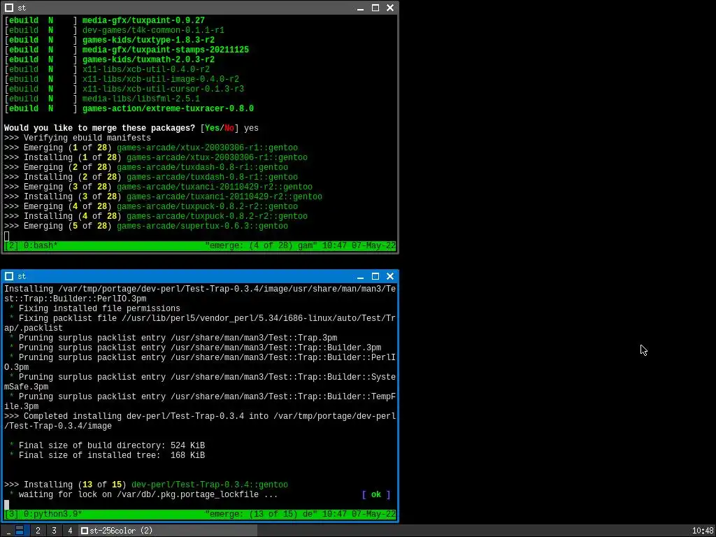
Task: Open window menu icon of bottom st terminal
Action: tap(8, 276)
